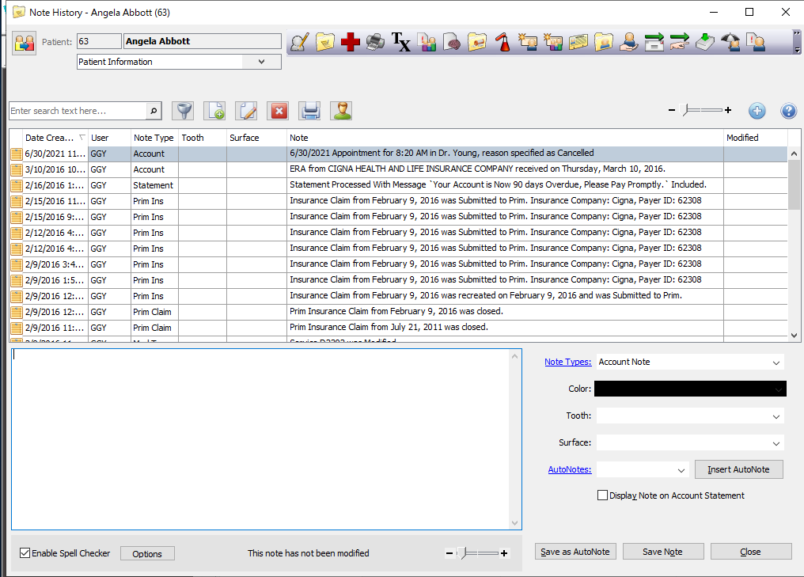Image resolution: width=804 pixels, height=577 pixels.
Task: Click the Surface column header
Action: coord(256,138)
